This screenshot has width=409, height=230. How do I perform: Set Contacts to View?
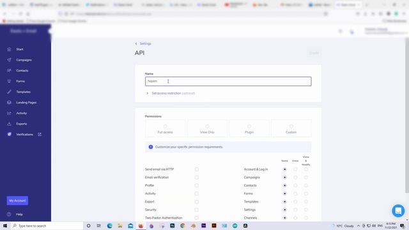[x=295, y=185]
